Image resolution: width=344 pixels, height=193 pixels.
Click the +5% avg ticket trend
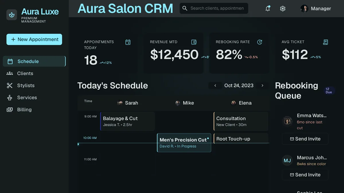pos(316,57)
